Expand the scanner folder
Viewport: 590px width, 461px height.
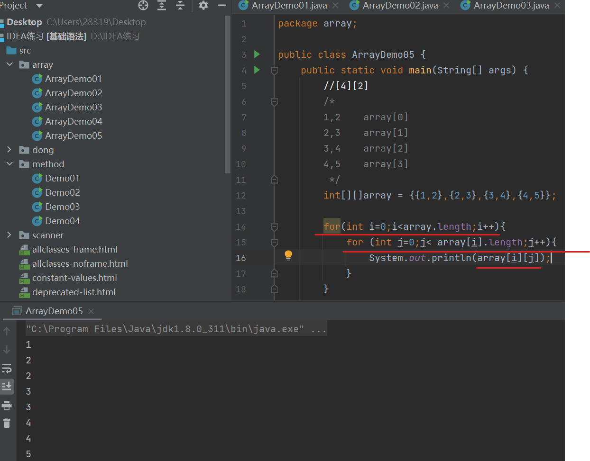(9, 235)
